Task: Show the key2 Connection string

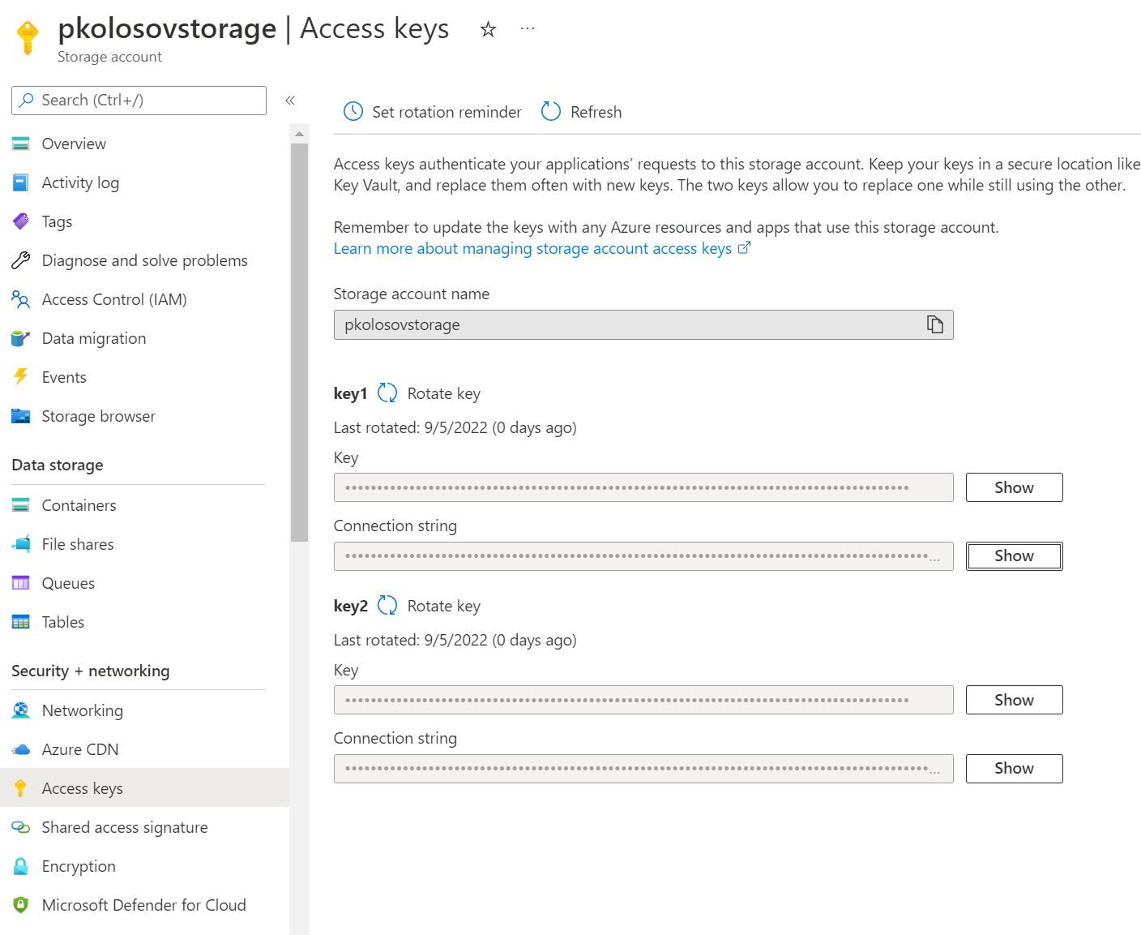Action: pyautogui.click(x=1014, y=769)
